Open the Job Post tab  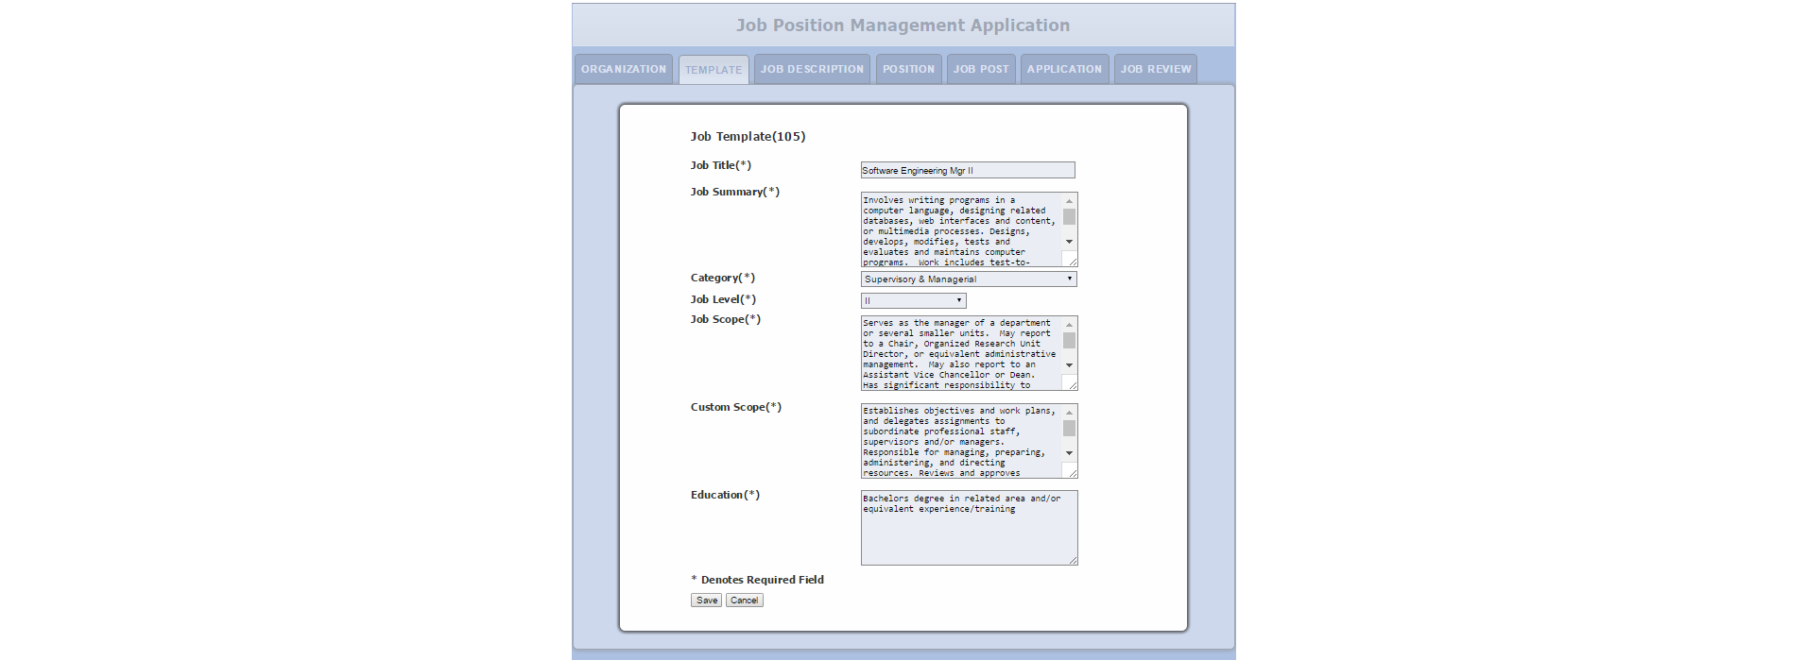point(981,69)
